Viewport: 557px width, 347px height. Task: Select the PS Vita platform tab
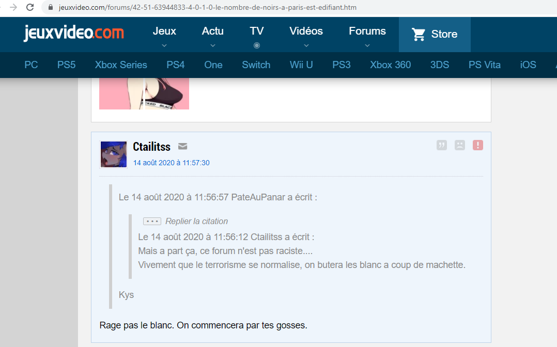(485, 65)
